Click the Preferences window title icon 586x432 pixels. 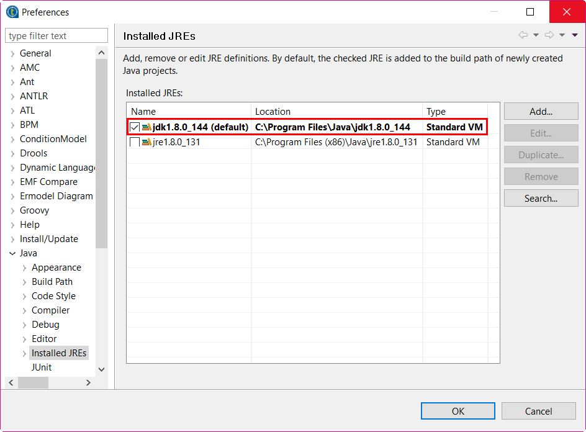click(12, 12)
